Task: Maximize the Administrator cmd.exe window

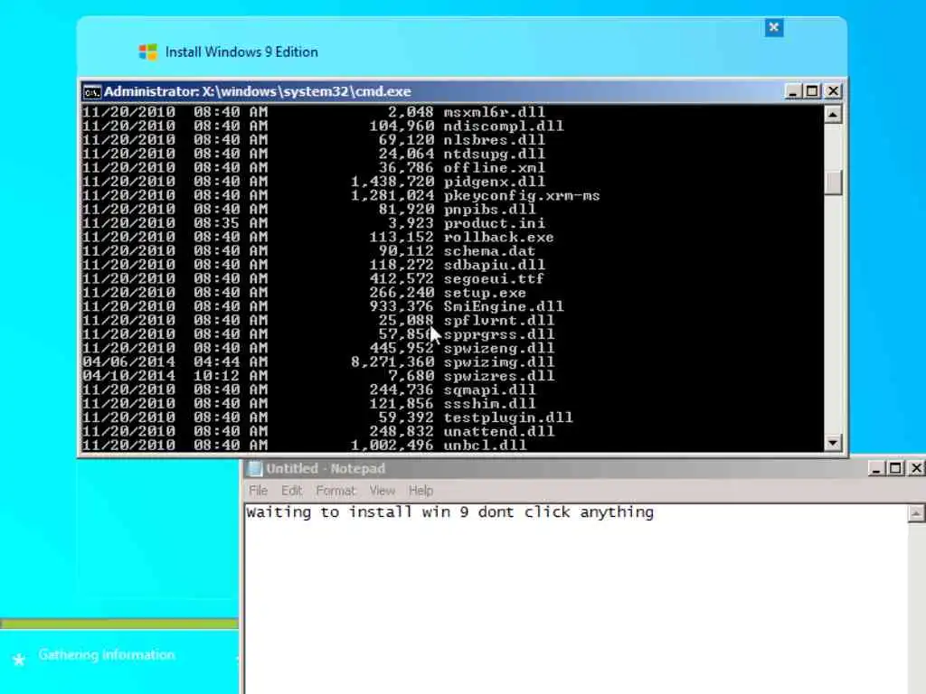Action: point(812,91)
